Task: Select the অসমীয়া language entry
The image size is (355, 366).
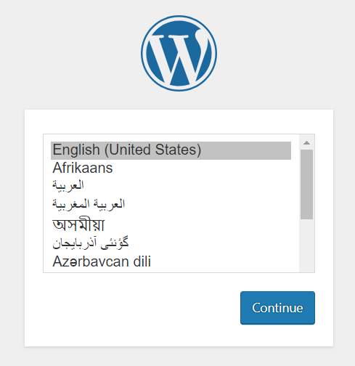Action: 171,224
